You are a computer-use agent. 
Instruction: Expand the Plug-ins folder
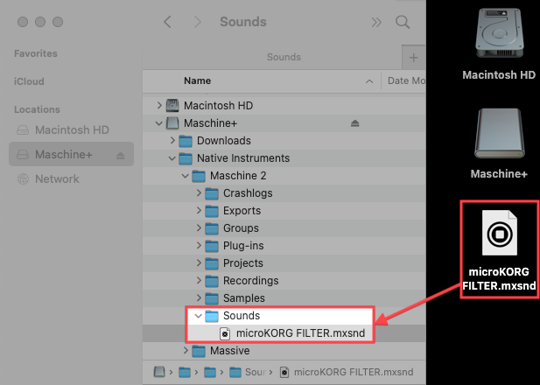click(199, 245)
